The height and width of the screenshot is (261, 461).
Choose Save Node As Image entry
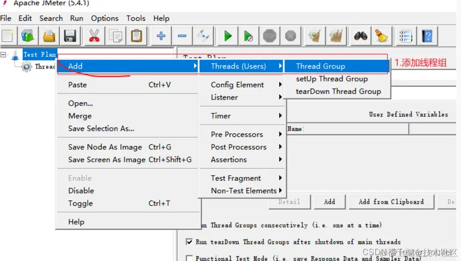(127, 147)
